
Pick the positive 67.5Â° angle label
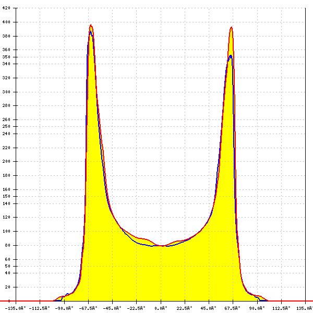coord(233,308)
